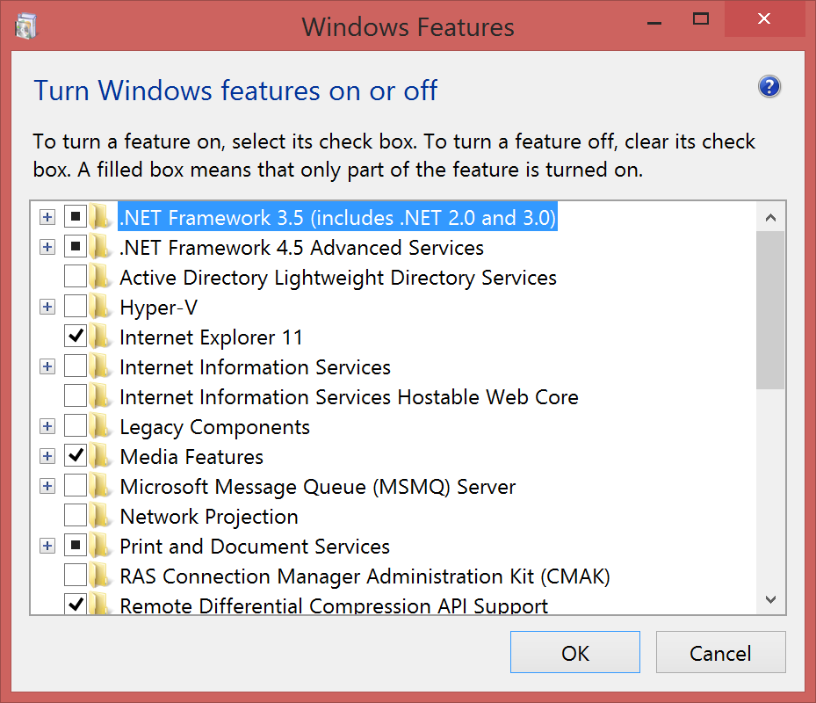The image size is (816, 703).
Task: Select Internet Information Services Hostable Web Core item
Action: (350, 397)
